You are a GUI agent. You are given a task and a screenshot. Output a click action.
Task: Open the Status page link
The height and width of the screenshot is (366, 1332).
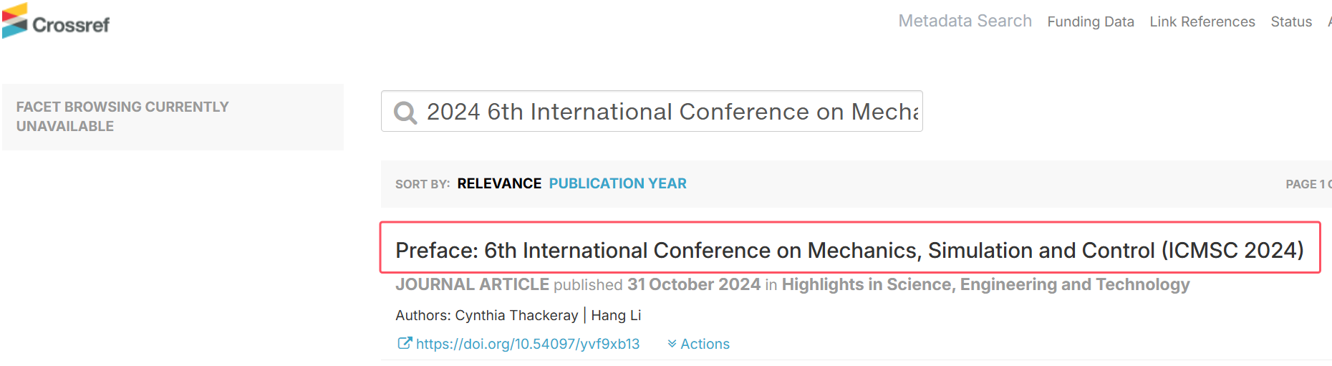click(1291, 22)
